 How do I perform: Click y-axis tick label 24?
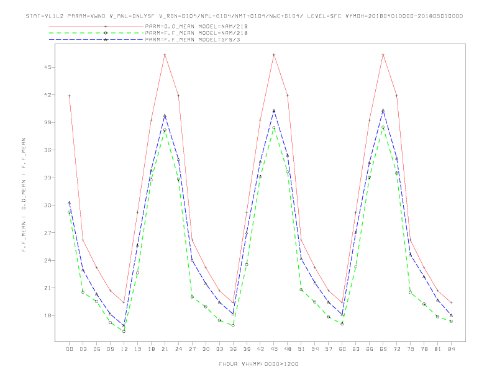click(x=48, y=260)
